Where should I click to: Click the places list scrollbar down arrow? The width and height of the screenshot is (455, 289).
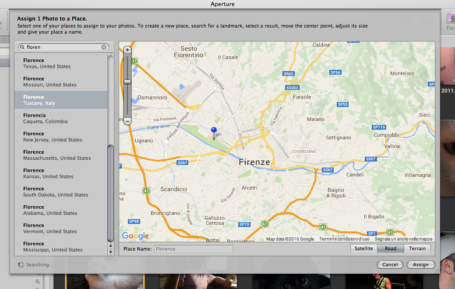pyautogui.click(x=110, y=252)
